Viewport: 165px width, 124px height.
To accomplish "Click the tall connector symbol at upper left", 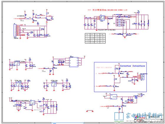I will point(15,31).
